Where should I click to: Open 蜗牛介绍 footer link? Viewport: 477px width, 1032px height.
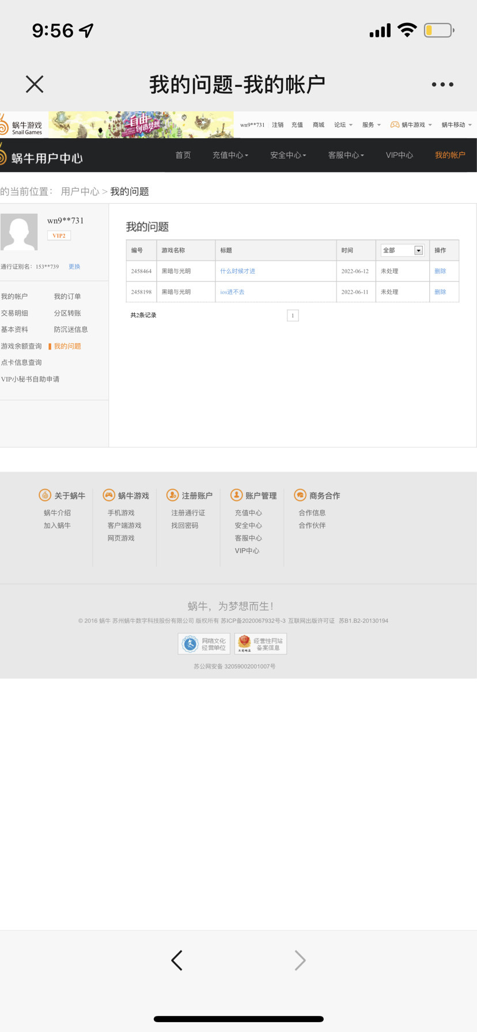(x=57, y=513)
